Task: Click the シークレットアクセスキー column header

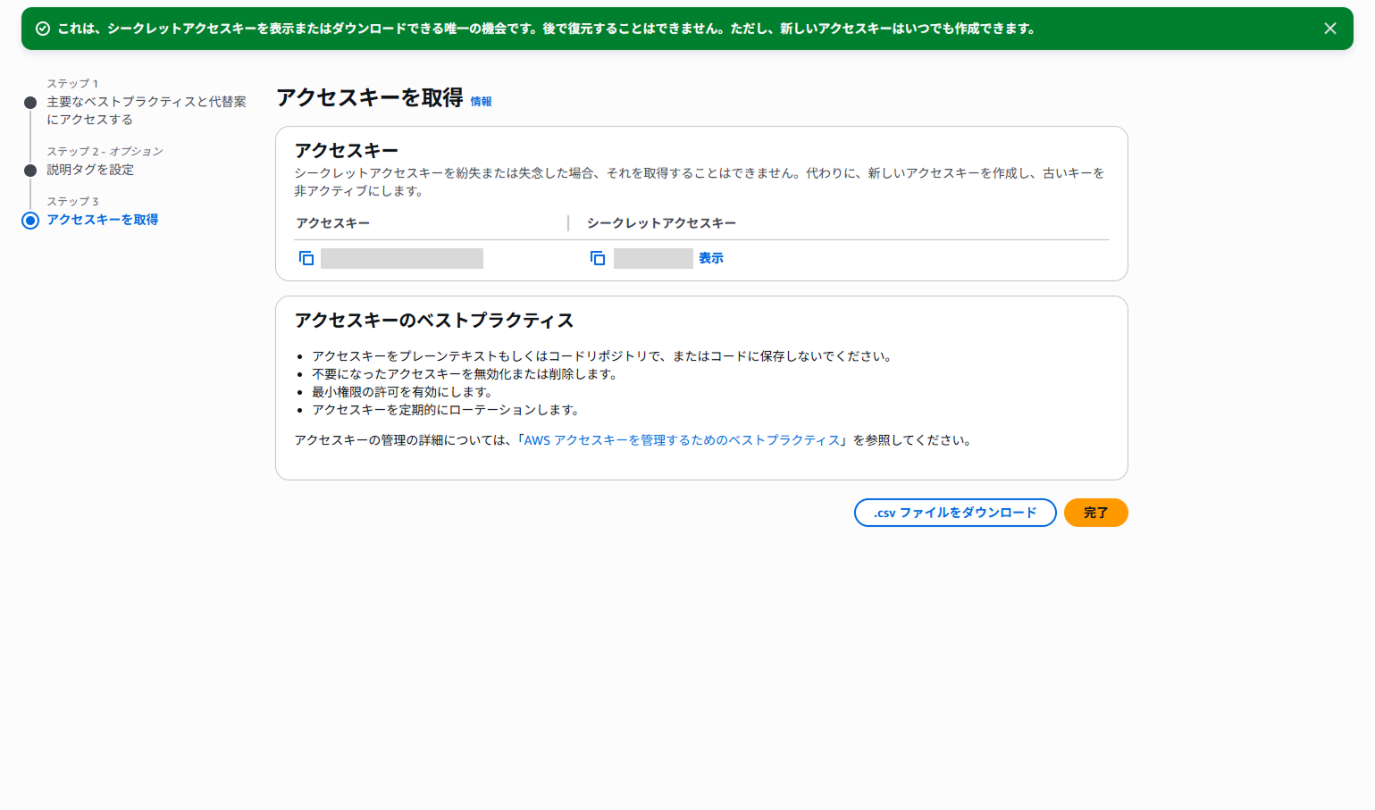Action: [661, 223]
